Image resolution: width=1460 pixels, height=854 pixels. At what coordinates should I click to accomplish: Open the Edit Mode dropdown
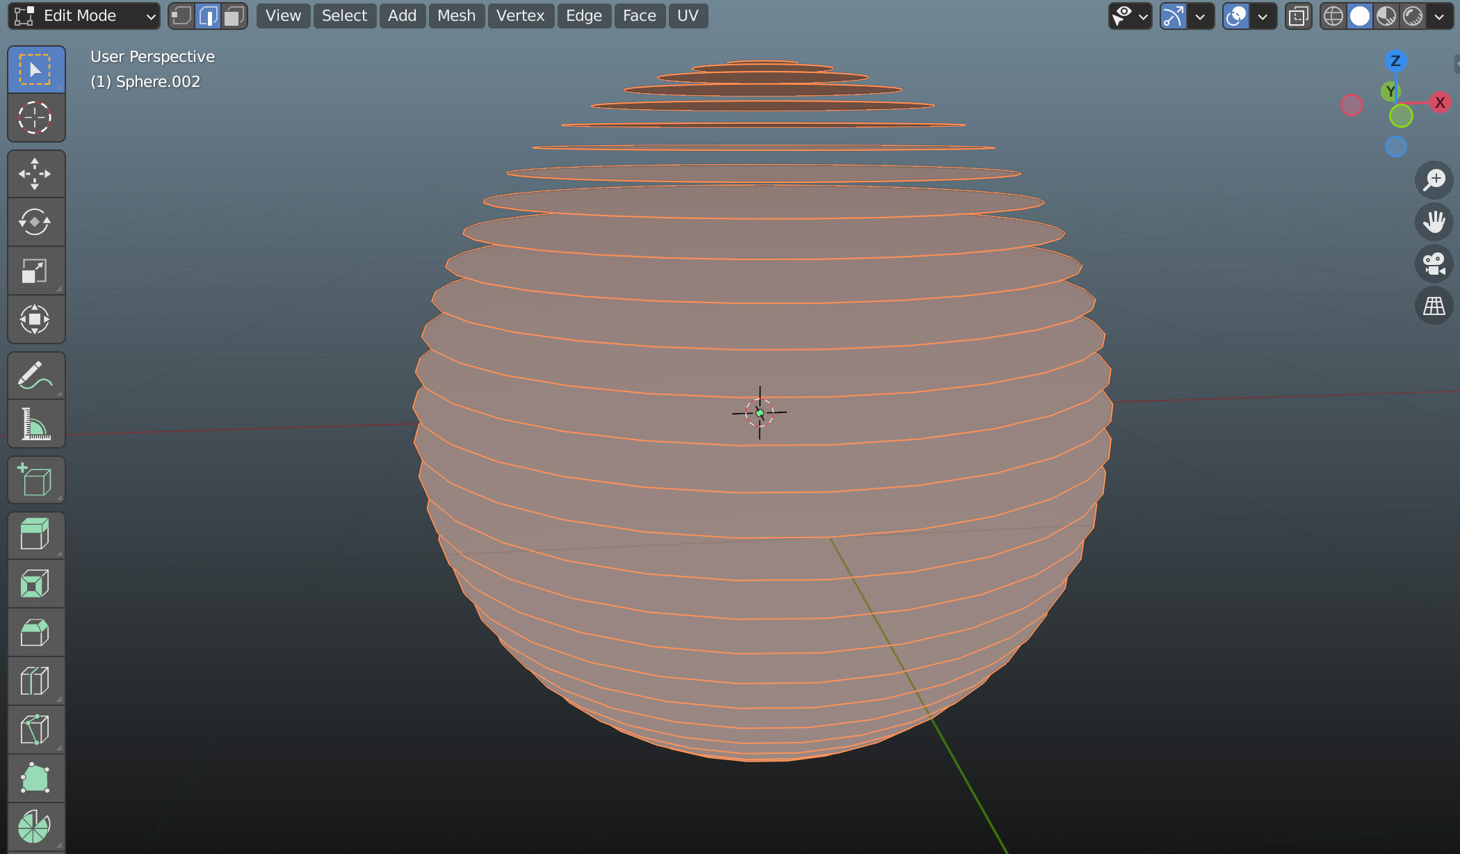(x=84, y=16)
